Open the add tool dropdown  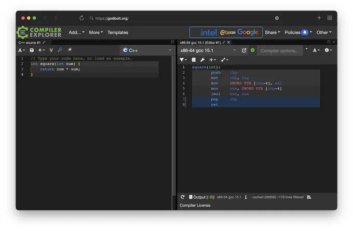[224, 60]
